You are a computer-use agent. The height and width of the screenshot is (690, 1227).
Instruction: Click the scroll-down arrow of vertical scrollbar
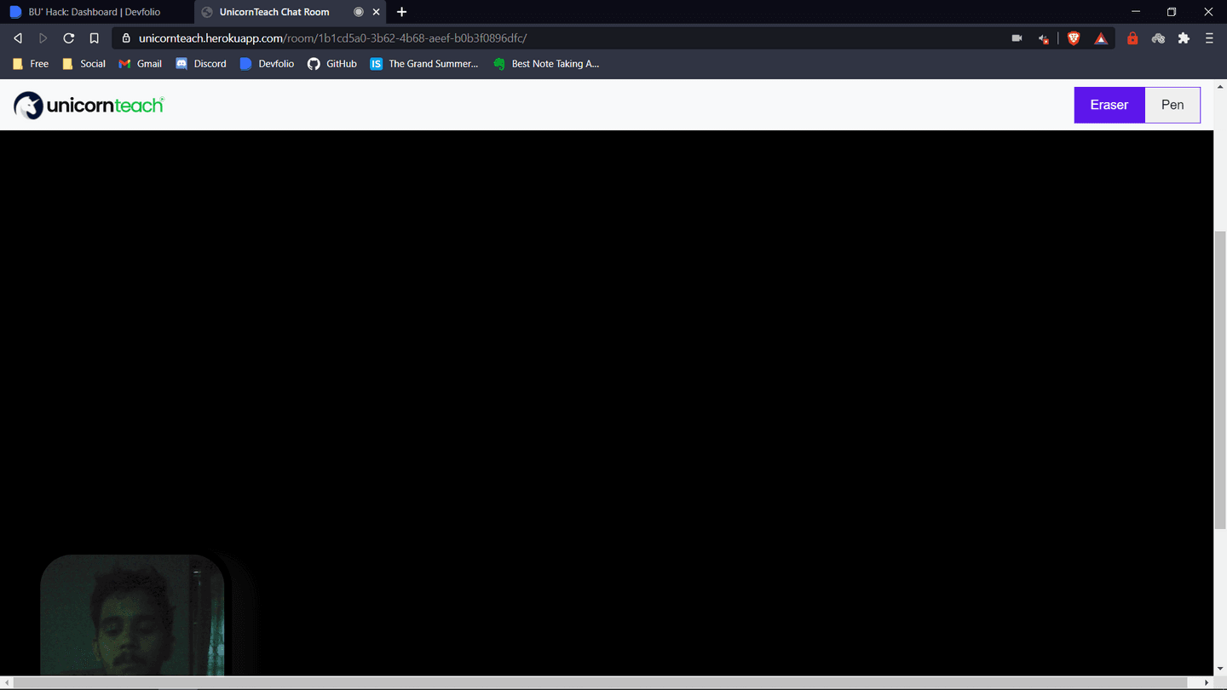(x=1219, y=670)
